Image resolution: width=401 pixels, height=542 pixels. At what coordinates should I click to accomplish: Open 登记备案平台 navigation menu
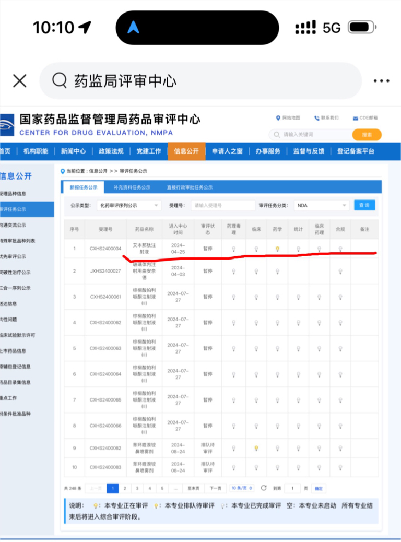tap(356, 151)
